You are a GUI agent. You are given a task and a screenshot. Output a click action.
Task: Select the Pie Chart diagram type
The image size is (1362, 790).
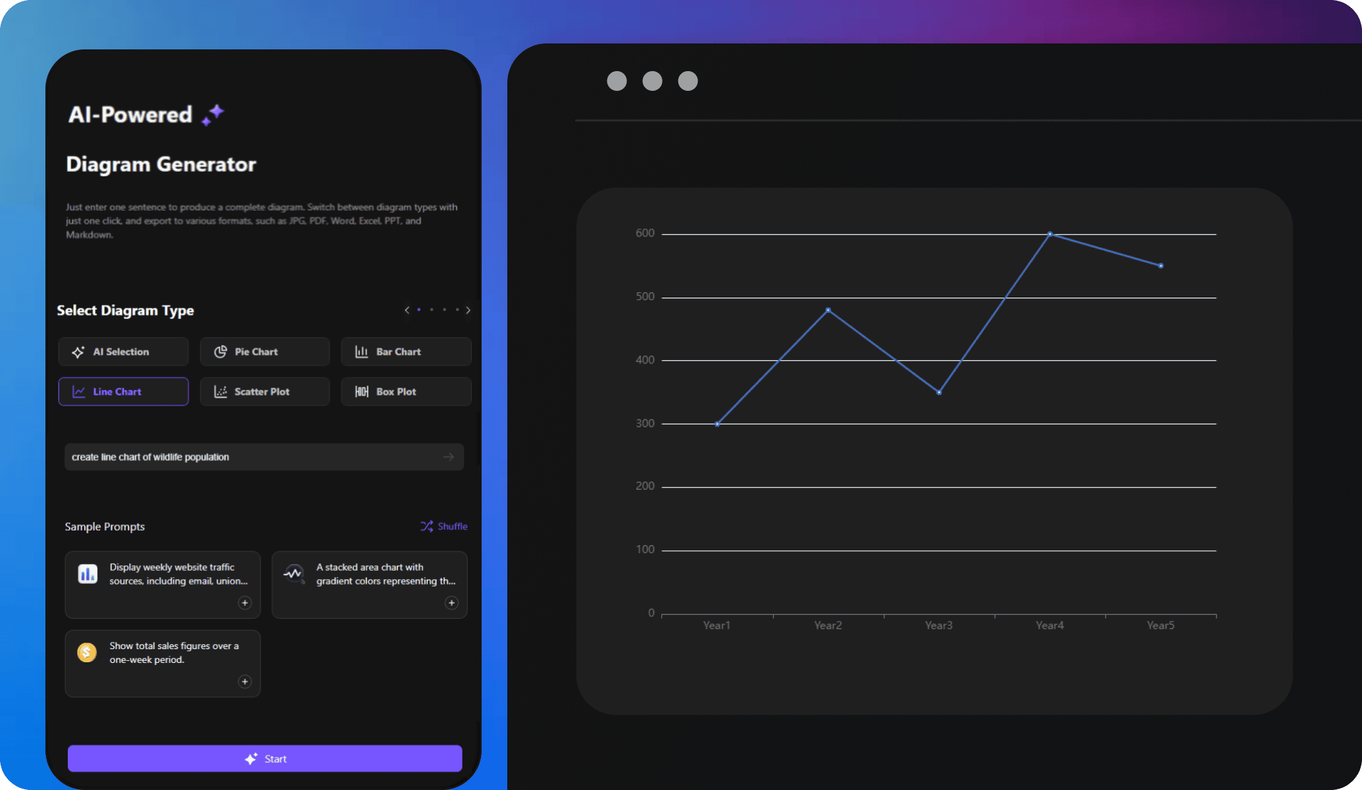coord(263,352)
